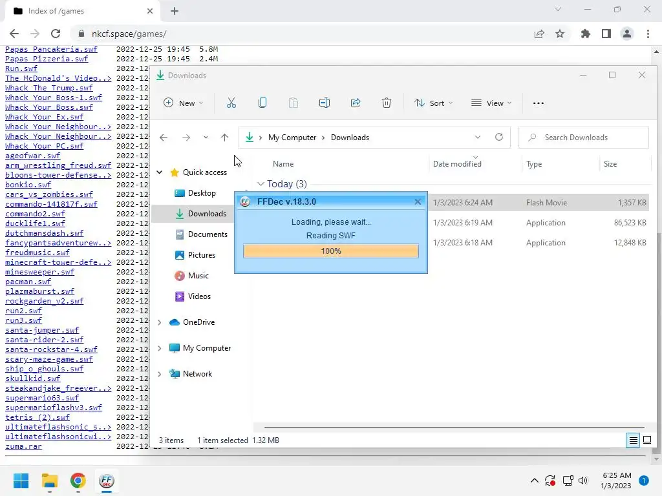The width and height of the screenshot is (662, 496).
Task: Open the minesweeper.swf link
Action: click(x=39, y=272)
